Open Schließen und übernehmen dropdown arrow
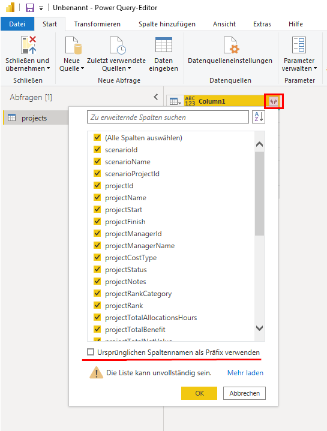 click(x=49, y=68)
